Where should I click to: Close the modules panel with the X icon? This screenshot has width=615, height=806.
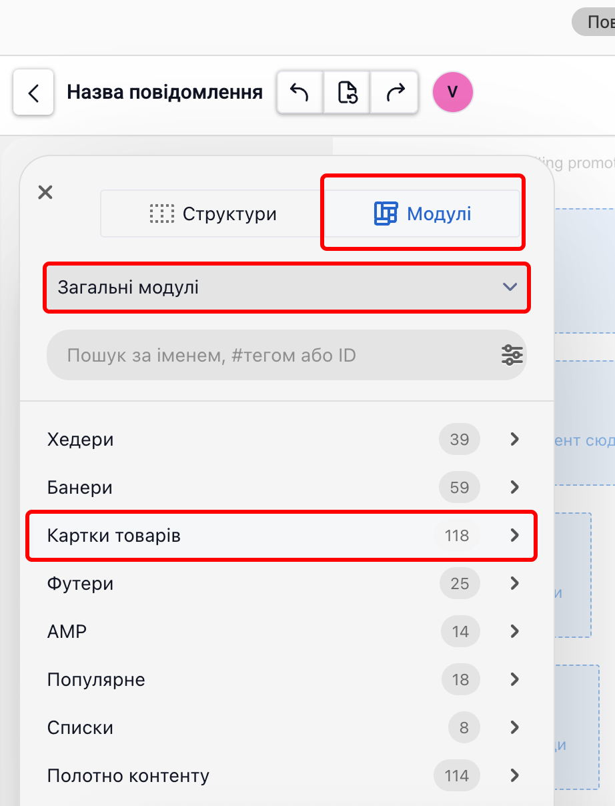pyautogui.click(x=45, y=192)
